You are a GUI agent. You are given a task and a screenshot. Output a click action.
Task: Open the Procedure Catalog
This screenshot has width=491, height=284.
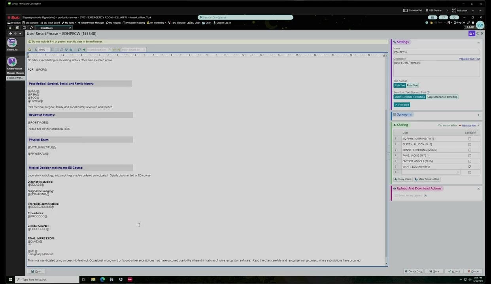134,23
